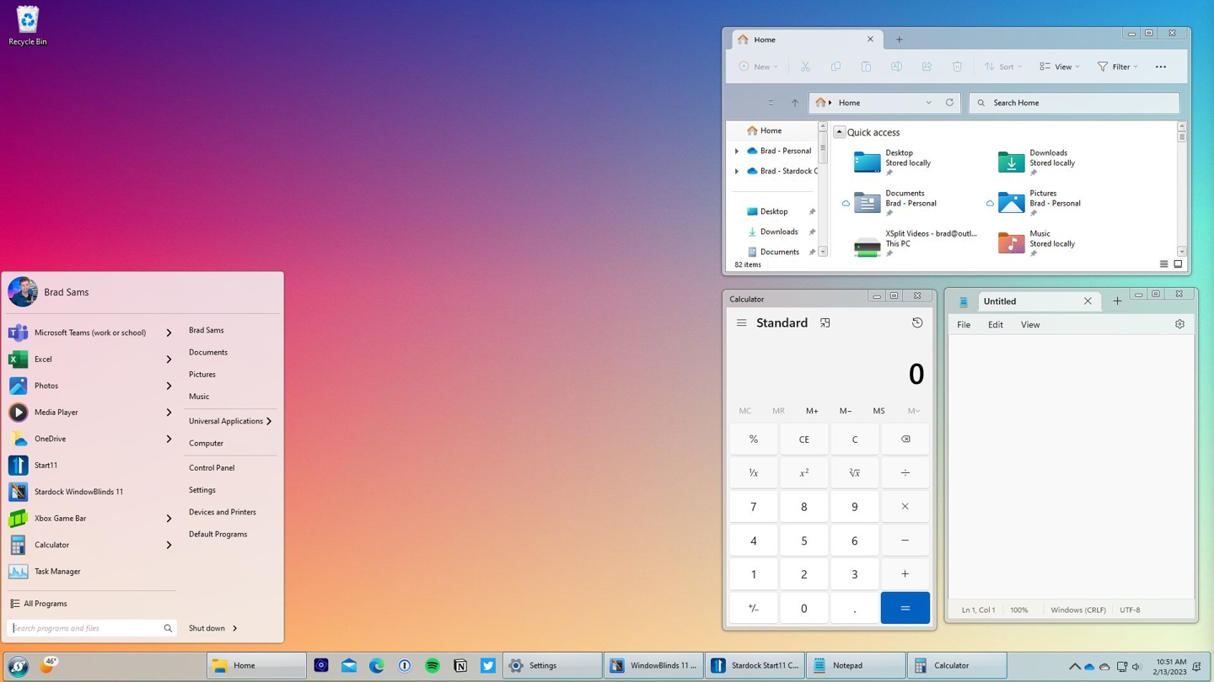Viewport: 1214px width, 682px height.
Task: Delete using the Explorer trash icon
Action: [957, 66]
